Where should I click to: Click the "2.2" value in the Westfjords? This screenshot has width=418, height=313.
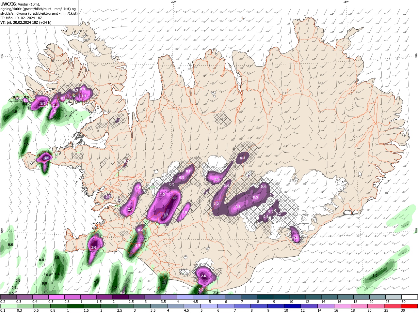tap(55, 106)
